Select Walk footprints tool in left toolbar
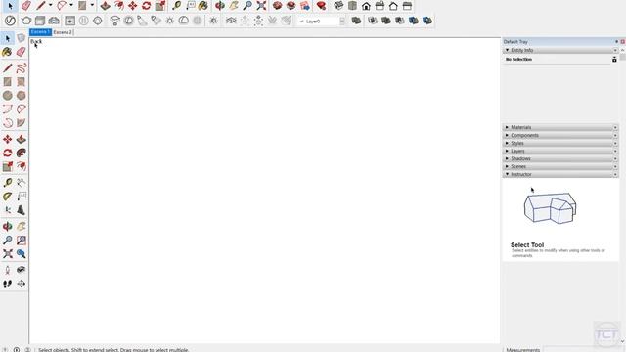 pyautogui.click(x=7, y=284)
